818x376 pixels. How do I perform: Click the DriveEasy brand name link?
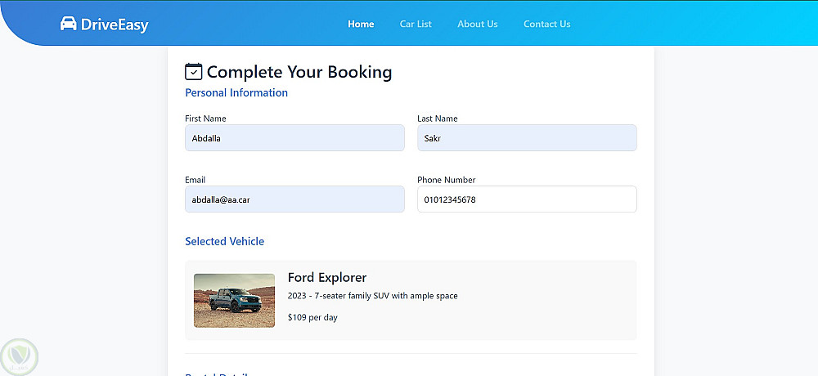pyautogui.click(x=115, y=25)
